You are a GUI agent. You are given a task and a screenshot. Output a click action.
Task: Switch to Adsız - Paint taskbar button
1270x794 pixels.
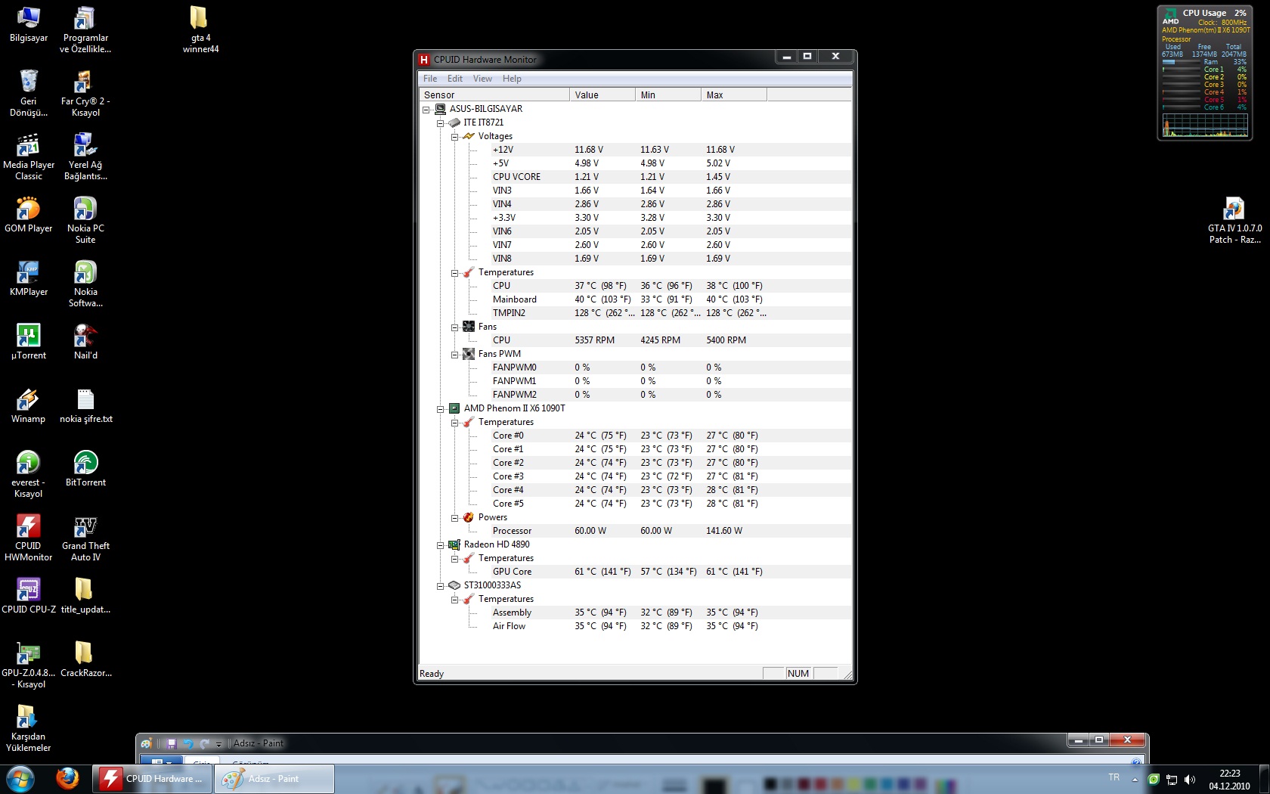274,779
